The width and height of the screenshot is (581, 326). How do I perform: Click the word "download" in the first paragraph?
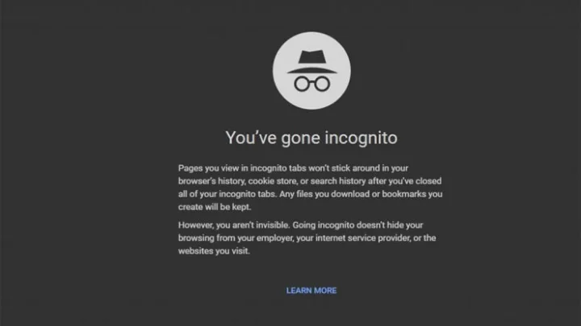(x=350, y=194)
